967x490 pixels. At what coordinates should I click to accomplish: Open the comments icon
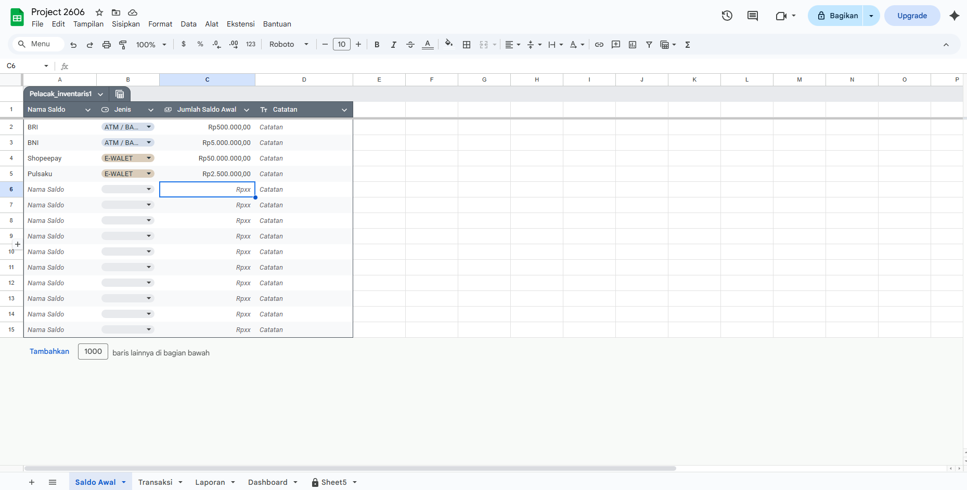pyautogui.click(x=752, y=16)
